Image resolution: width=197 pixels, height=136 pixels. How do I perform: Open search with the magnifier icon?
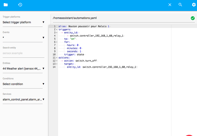(x=180, y=5)
